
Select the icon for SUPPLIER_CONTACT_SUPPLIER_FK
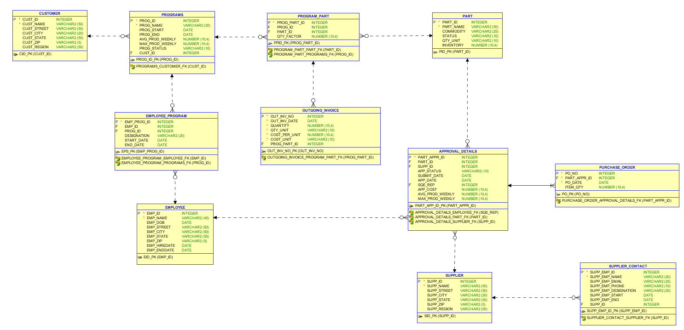pyautogui.click(x=584, y=318)
